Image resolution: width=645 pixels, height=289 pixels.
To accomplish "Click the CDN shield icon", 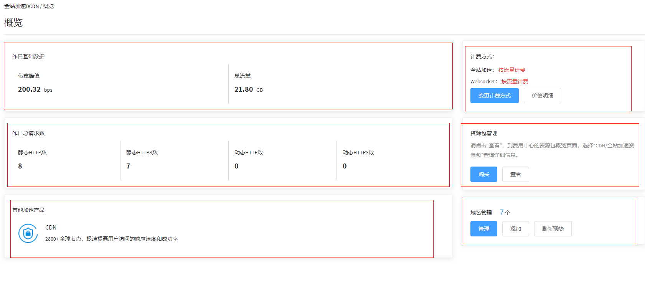I will pyautogui.click(x=28, y=233).
